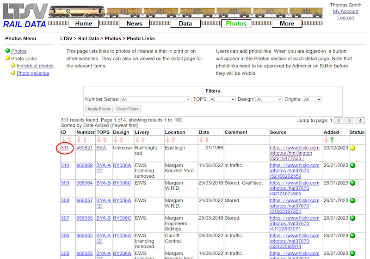
Task: Open Design filter dropdown
Action: (269, 99)
